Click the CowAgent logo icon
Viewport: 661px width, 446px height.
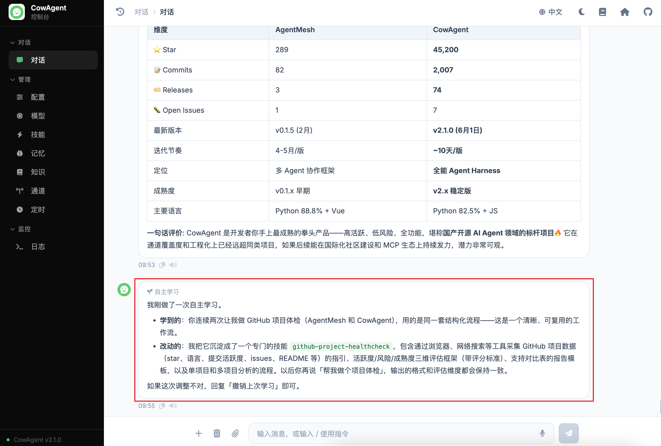click(17, 12)
